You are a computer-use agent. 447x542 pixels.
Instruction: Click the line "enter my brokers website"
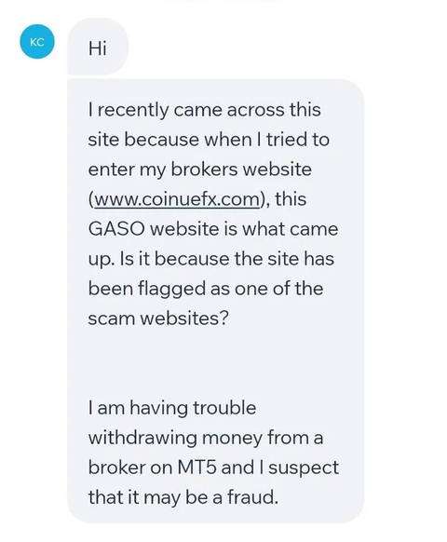point(200,169)
